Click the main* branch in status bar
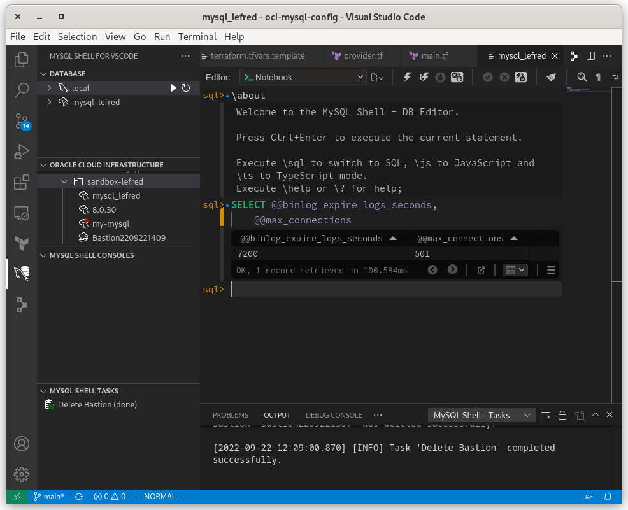 (48, 497)
